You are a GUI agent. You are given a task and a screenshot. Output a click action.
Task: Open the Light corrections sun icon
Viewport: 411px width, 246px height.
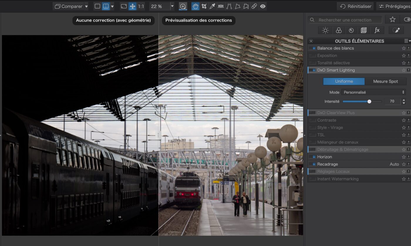click(325, 30)
